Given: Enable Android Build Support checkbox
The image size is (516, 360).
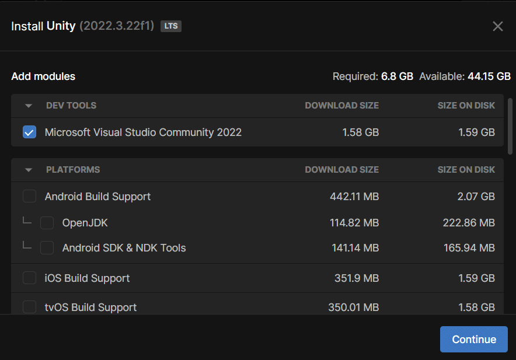Looking at the screenshot, I should pos(29,196).
